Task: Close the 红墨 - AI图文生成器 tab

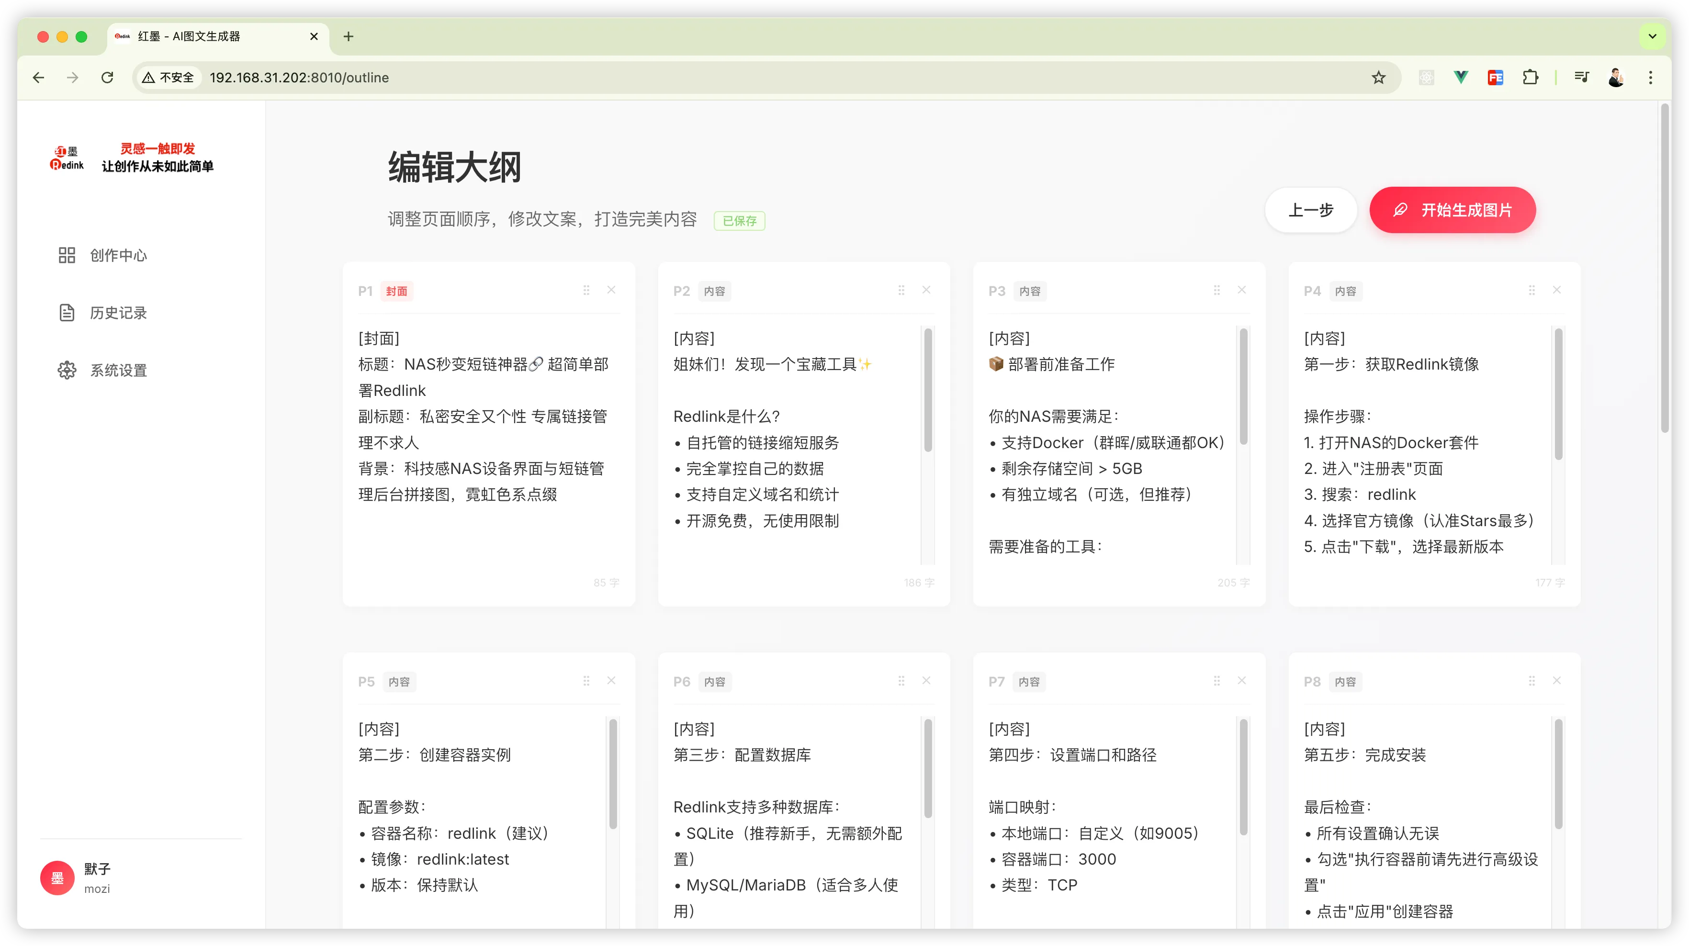Action: [x=314, y=37]
